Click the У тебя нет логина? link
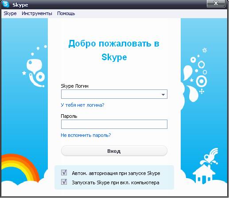The width and height of the screenshot is (229, 198). [82, 105]
